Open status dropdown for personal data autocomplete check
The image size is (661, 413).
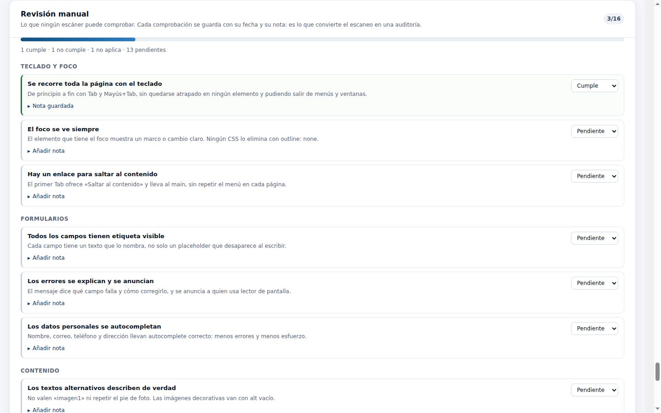594,329
